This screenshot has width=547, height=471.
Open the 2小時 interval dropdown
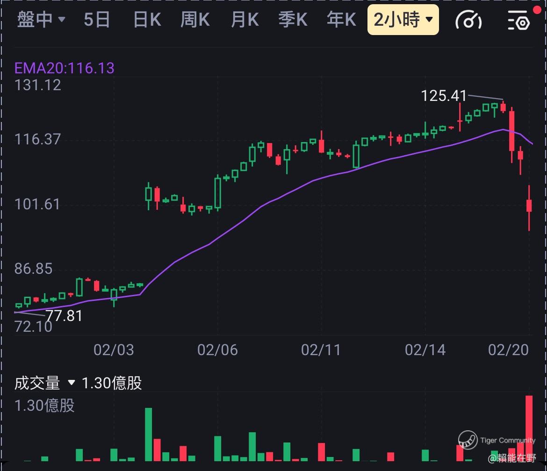coord(403,20)
